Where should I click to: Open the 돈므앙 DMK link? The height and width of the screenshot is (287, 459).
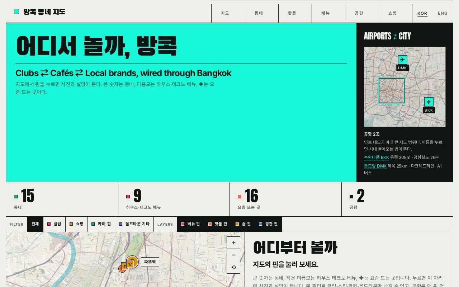(375, 166)
